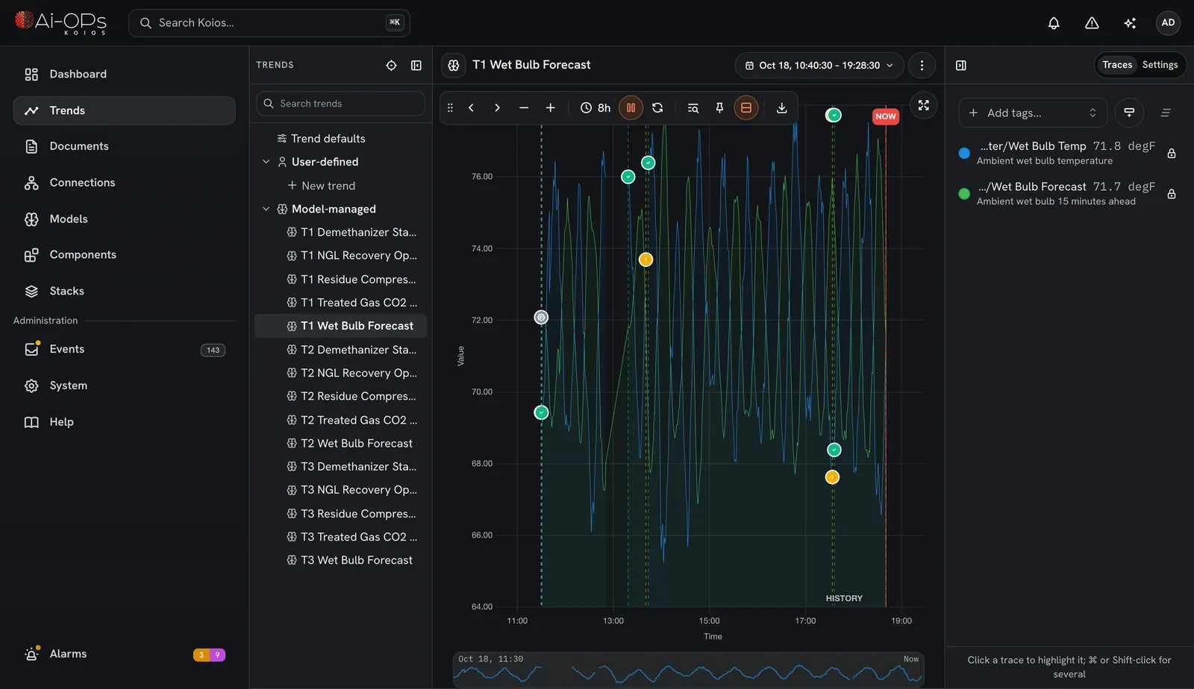Toggle lock for Wet Bulb Forecast trace
This screenshot has height=689, width=1194.
pyautogui.click(x=1172, y=194)
